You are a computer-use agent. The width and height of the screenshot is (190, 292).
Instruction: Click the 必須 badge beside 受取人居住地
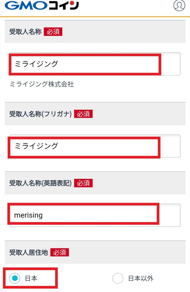point(60,252)
